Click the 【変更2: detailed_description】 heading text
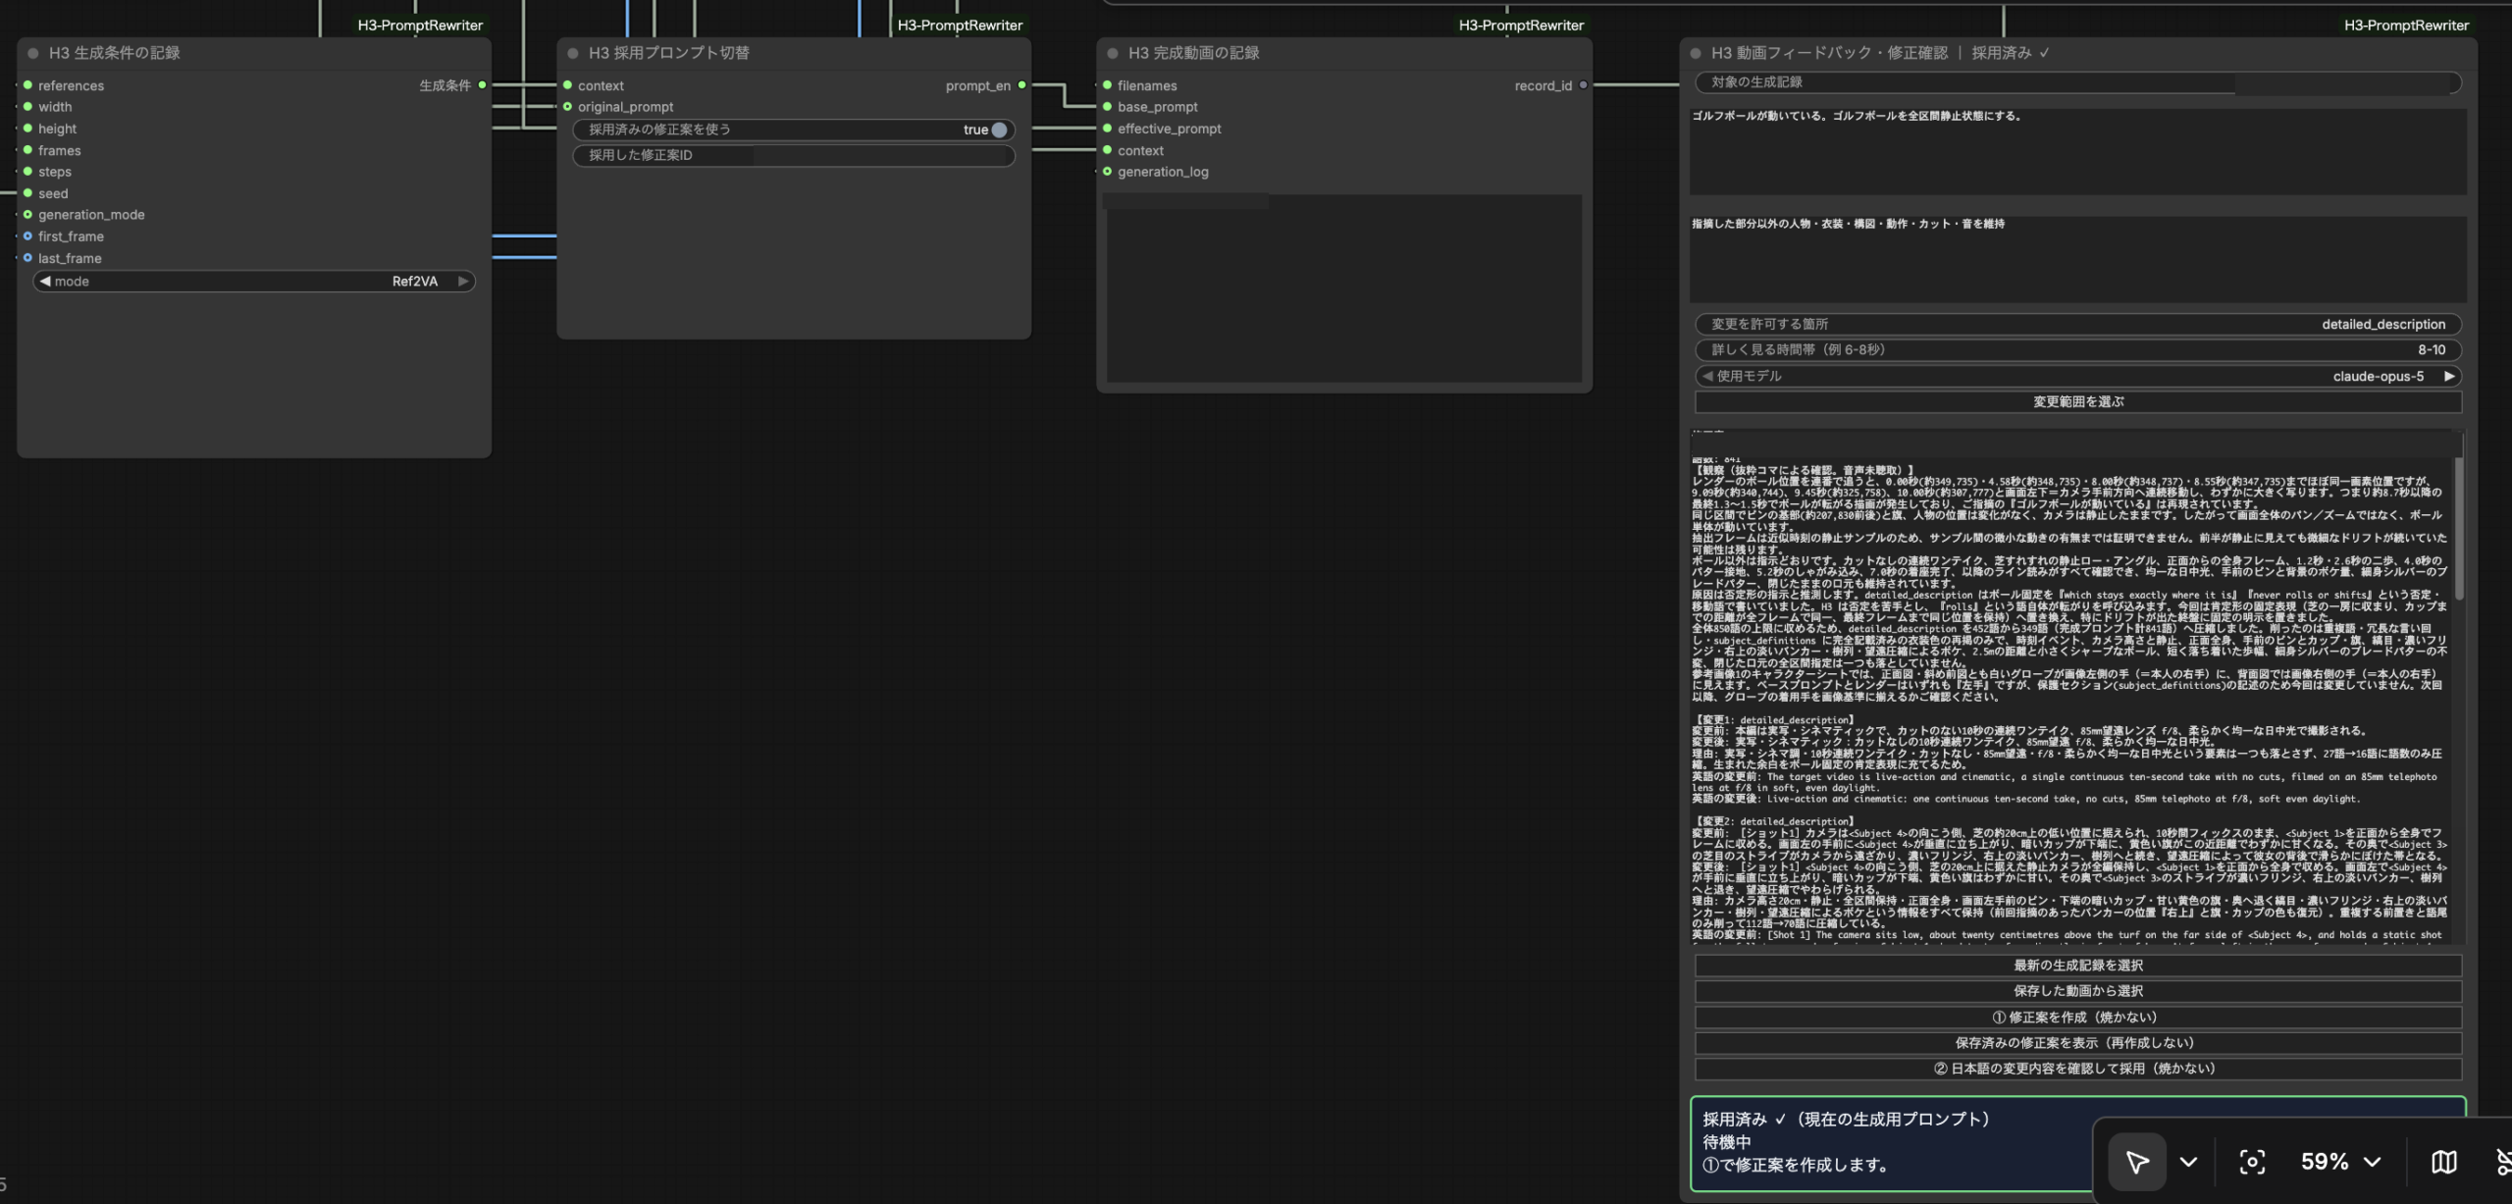This screenshot has width=2512, height=1204. (x=1773, y=822)
